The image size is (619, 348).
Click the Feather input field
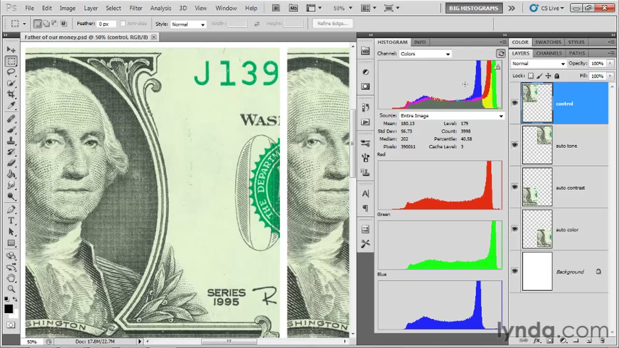pos(106,24)
